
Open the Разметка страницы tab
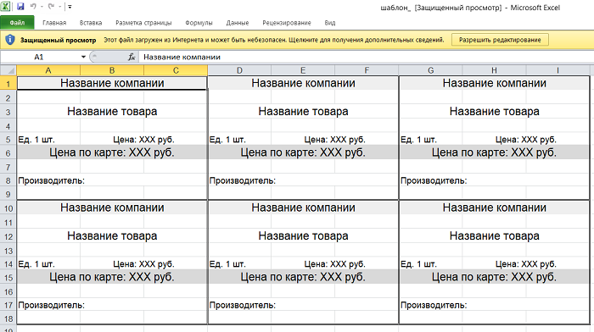pyautogui.click(x=143, y=23)
